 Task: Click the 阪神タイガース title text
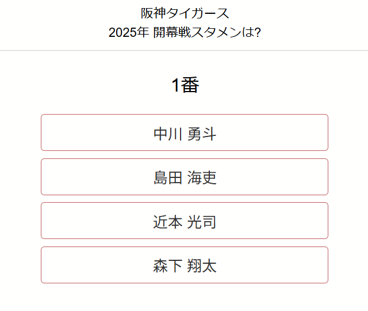coord(185,13)
